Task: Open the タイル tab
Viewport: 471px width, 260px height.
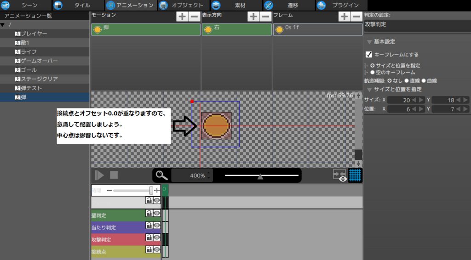Action: pyautogui.click(x=78, y=5)
